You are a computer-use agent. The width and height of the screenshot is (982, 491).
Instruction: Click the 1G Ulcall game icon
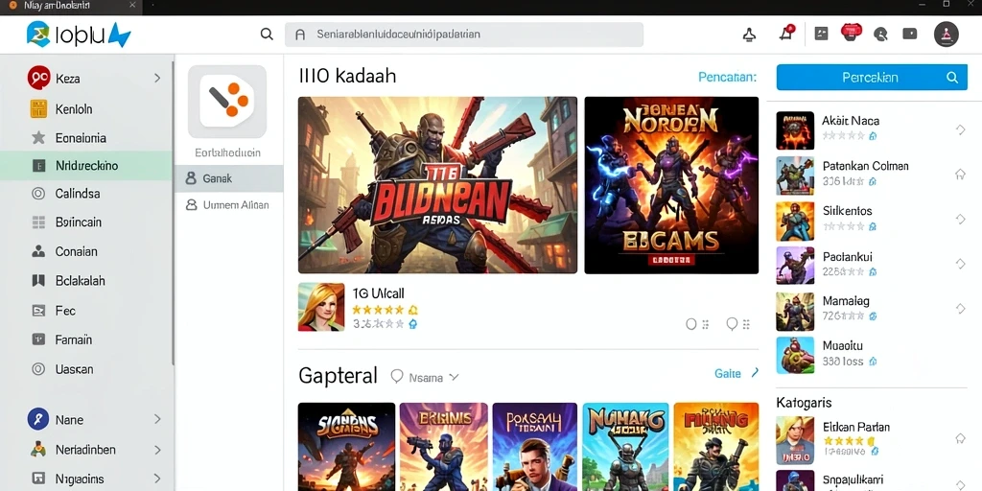click(x=321, y=307)
